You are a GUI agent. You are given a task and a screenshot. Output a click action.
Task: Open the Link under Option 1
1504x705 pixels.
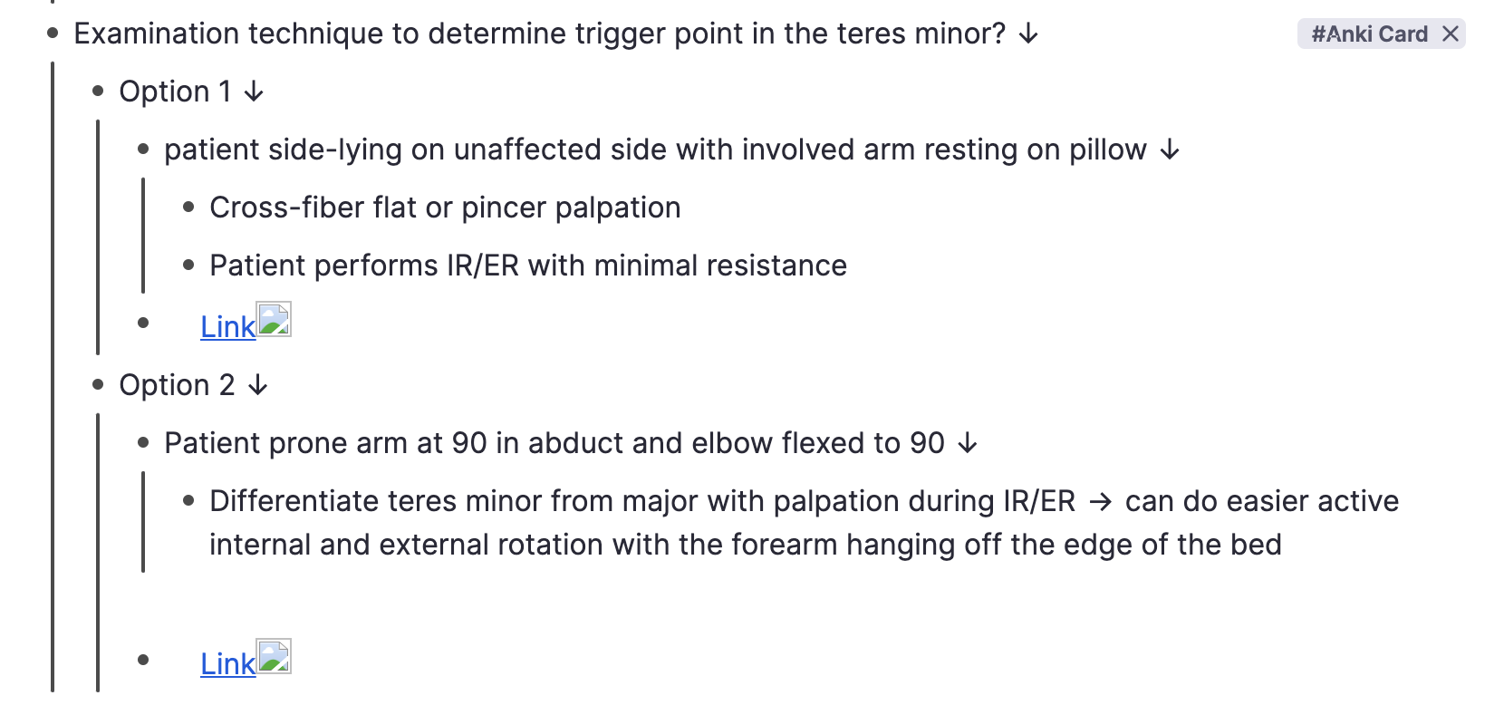pos(227,327)
